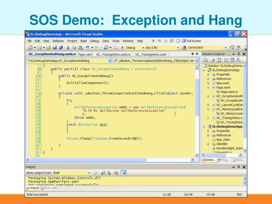This screenshot has width=272, height=204.
Task: Click Solution Explorer horizontal scrollbar thumb
Action: click(216, 155)
